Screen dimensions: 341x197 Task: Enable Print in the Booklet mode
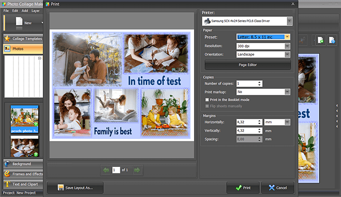tap(207, 100)
